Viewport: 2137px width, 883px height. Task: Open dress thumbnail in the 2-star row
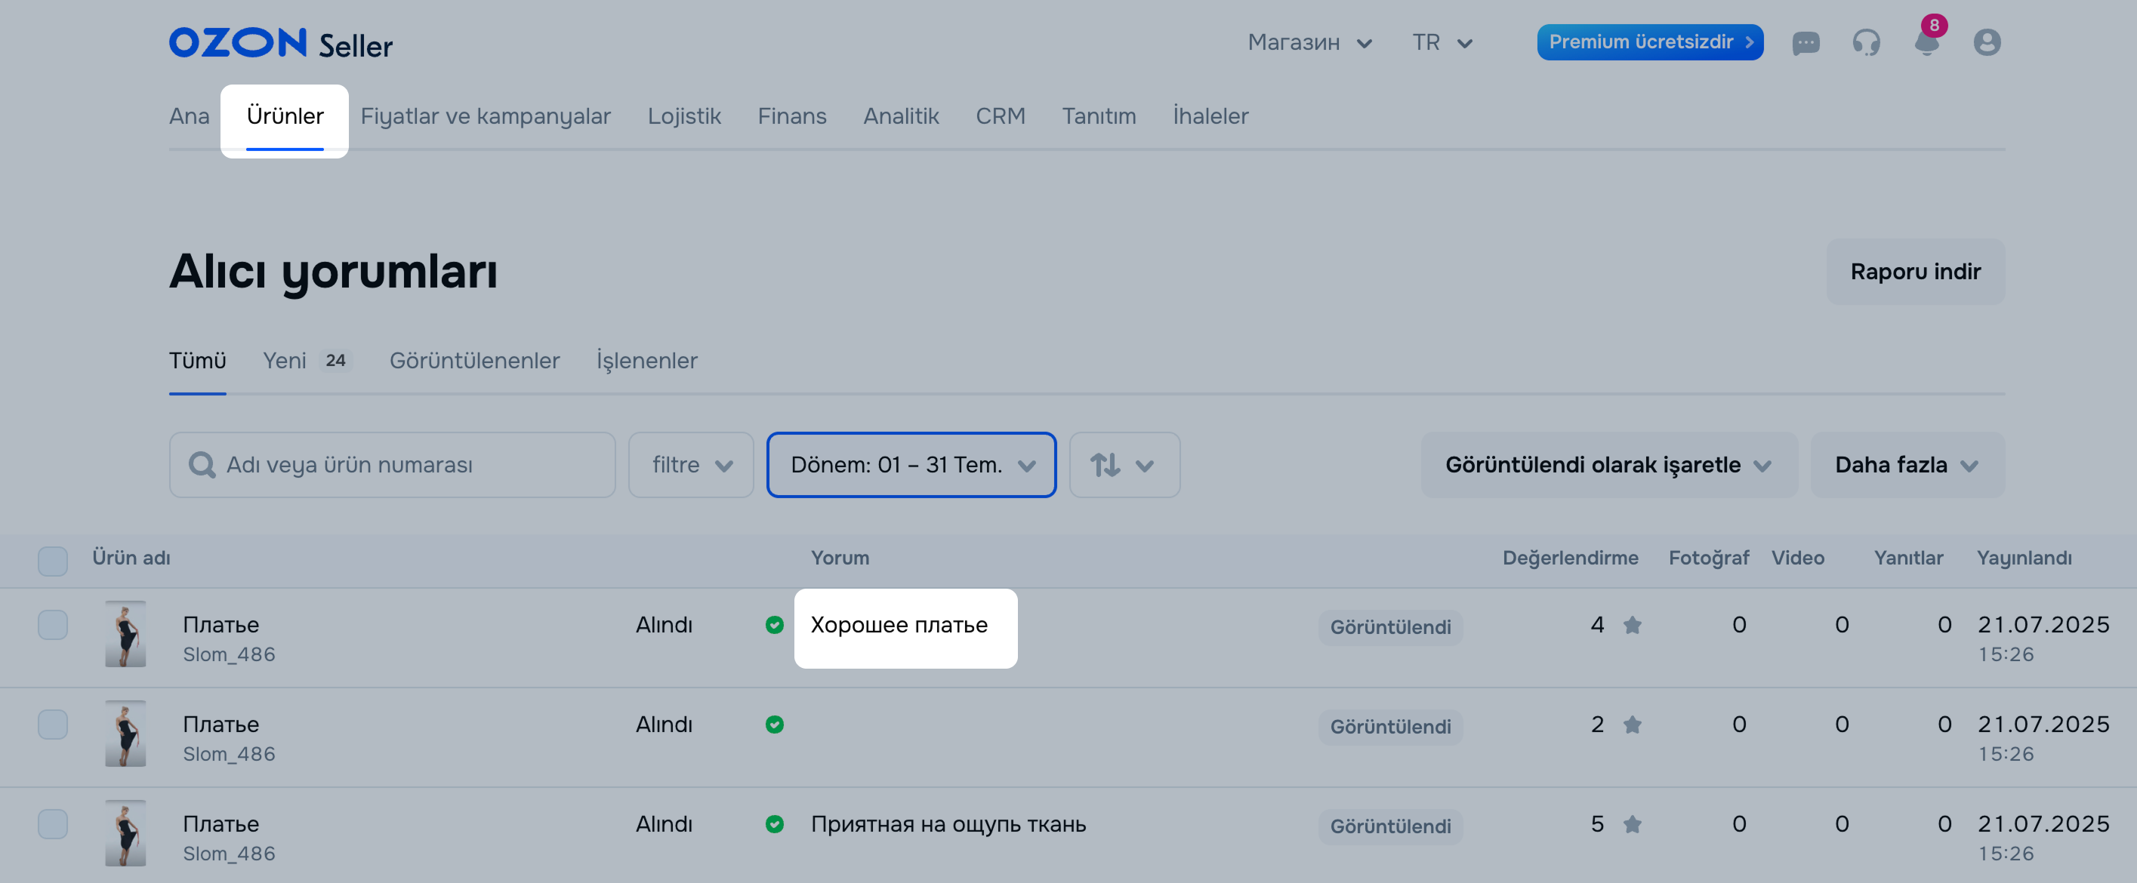(x=125, y=734)
